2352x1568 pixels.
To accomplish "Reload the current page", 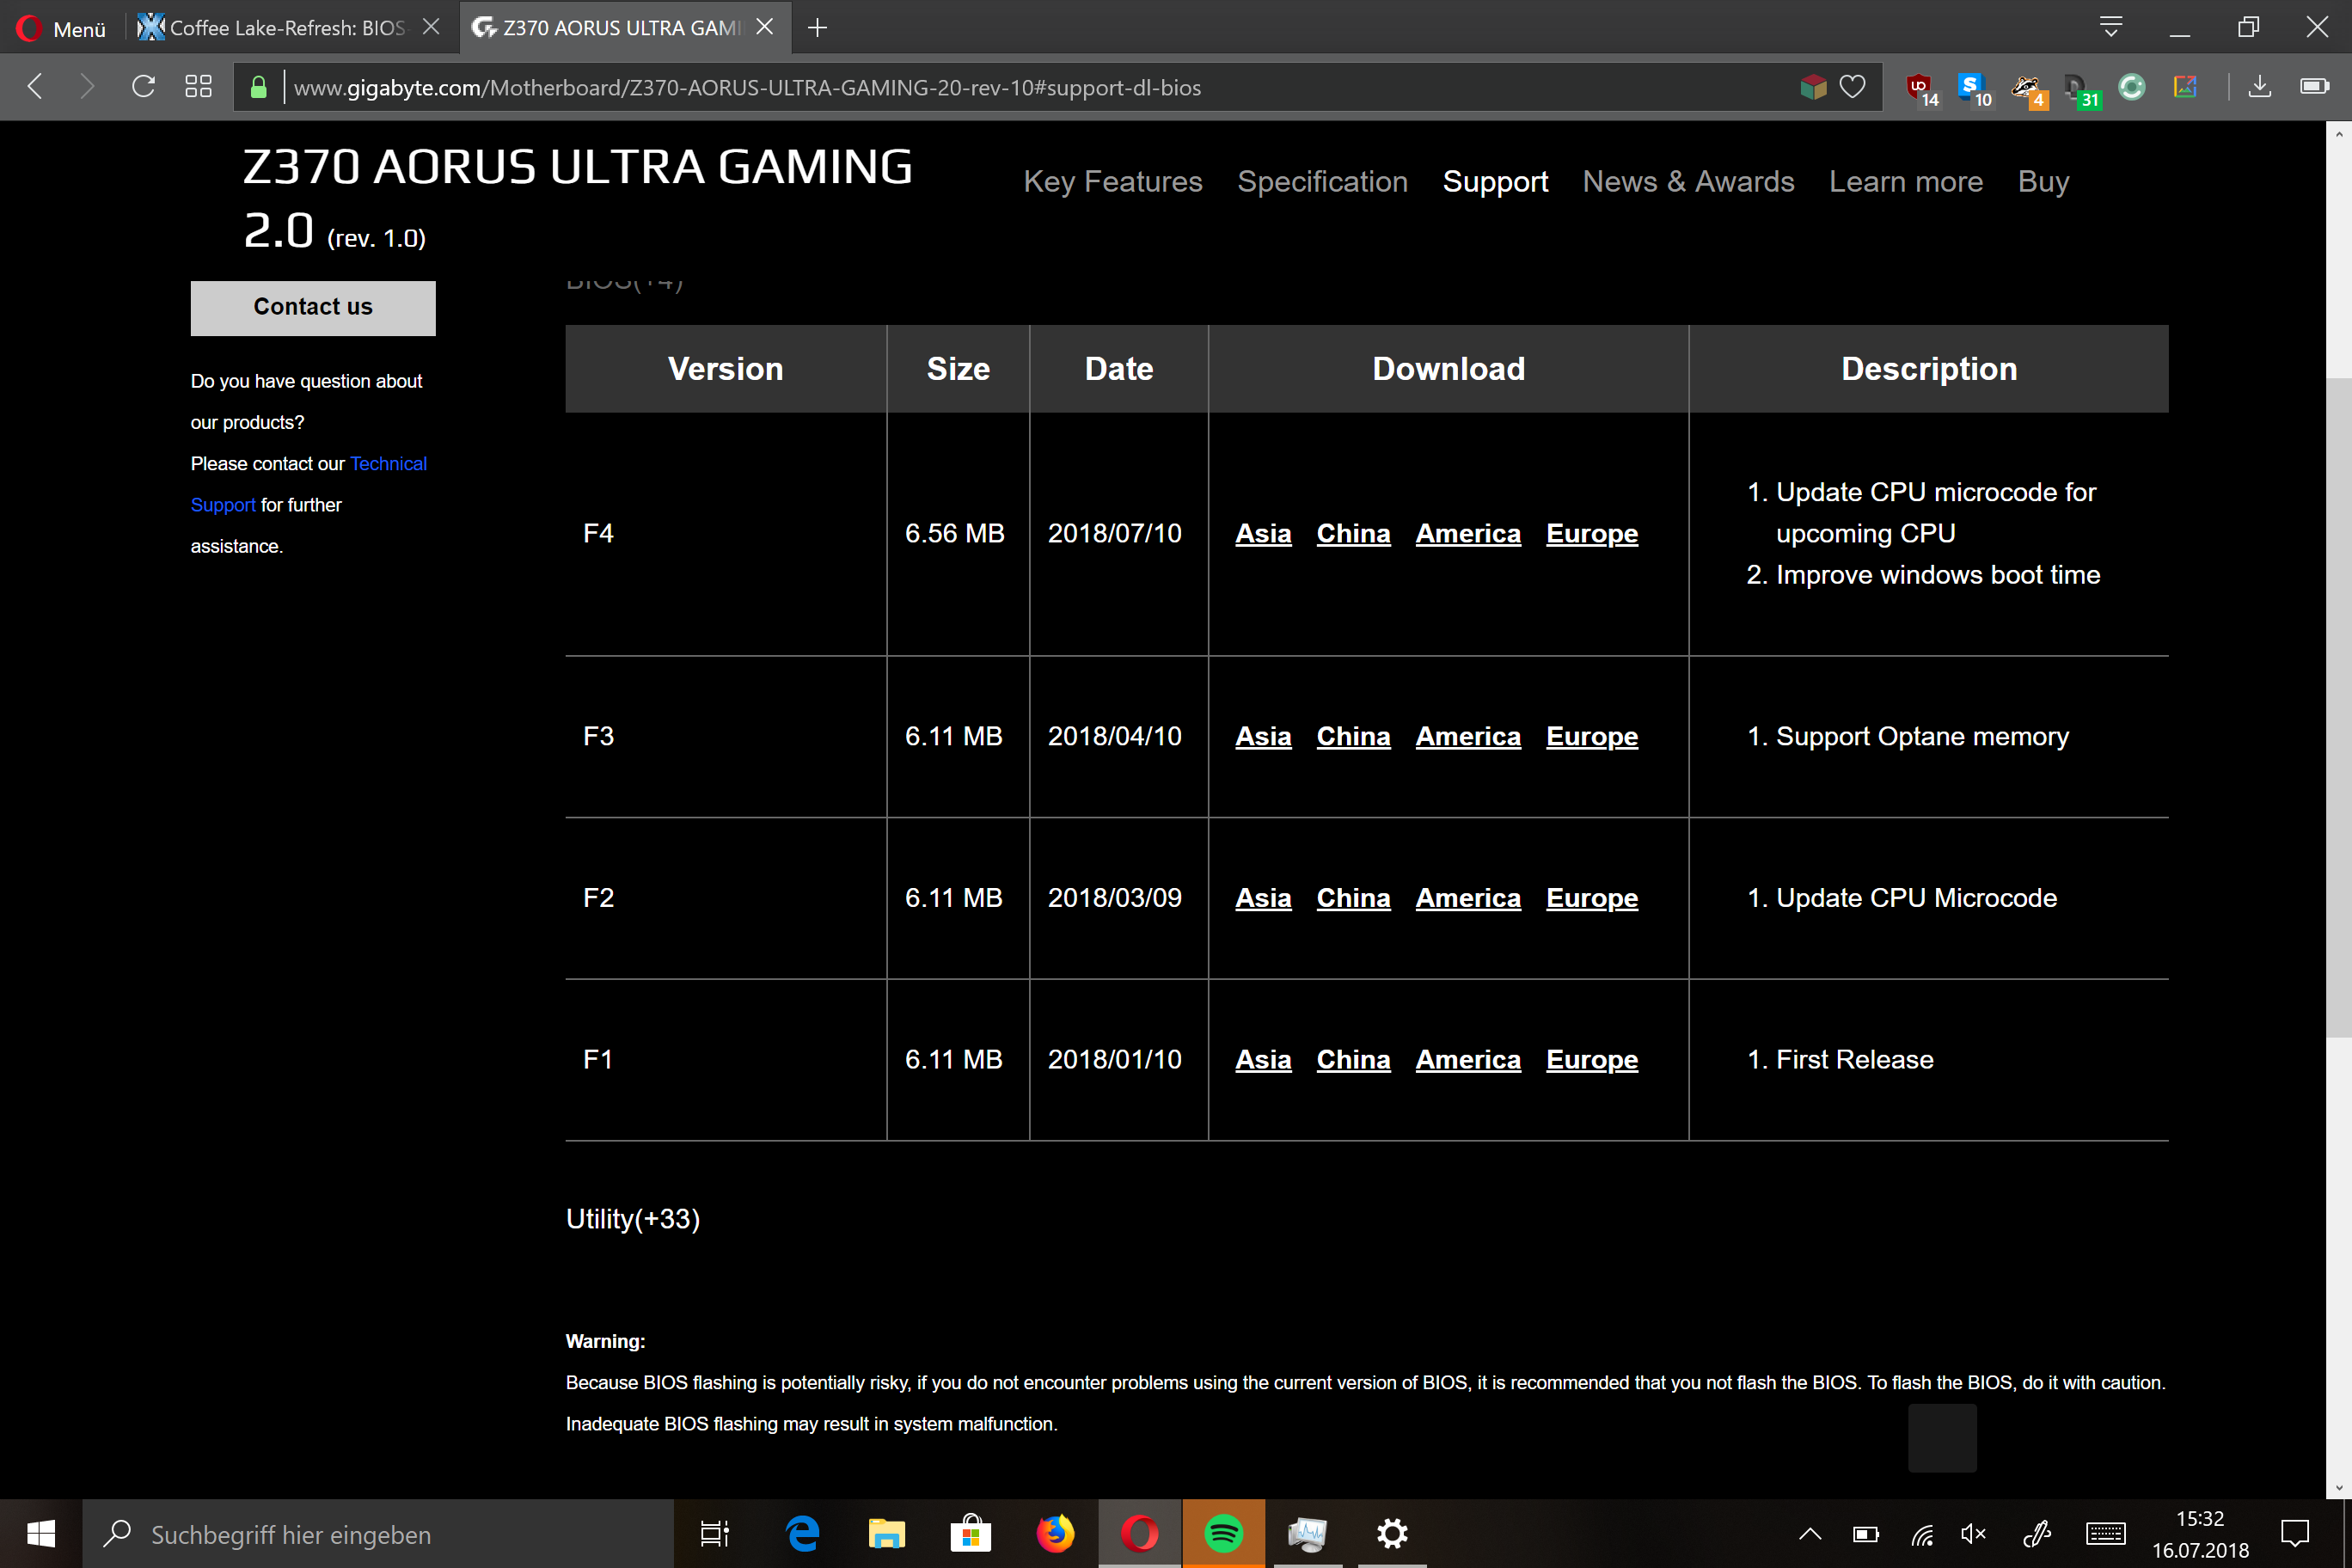I will point(143,87).
